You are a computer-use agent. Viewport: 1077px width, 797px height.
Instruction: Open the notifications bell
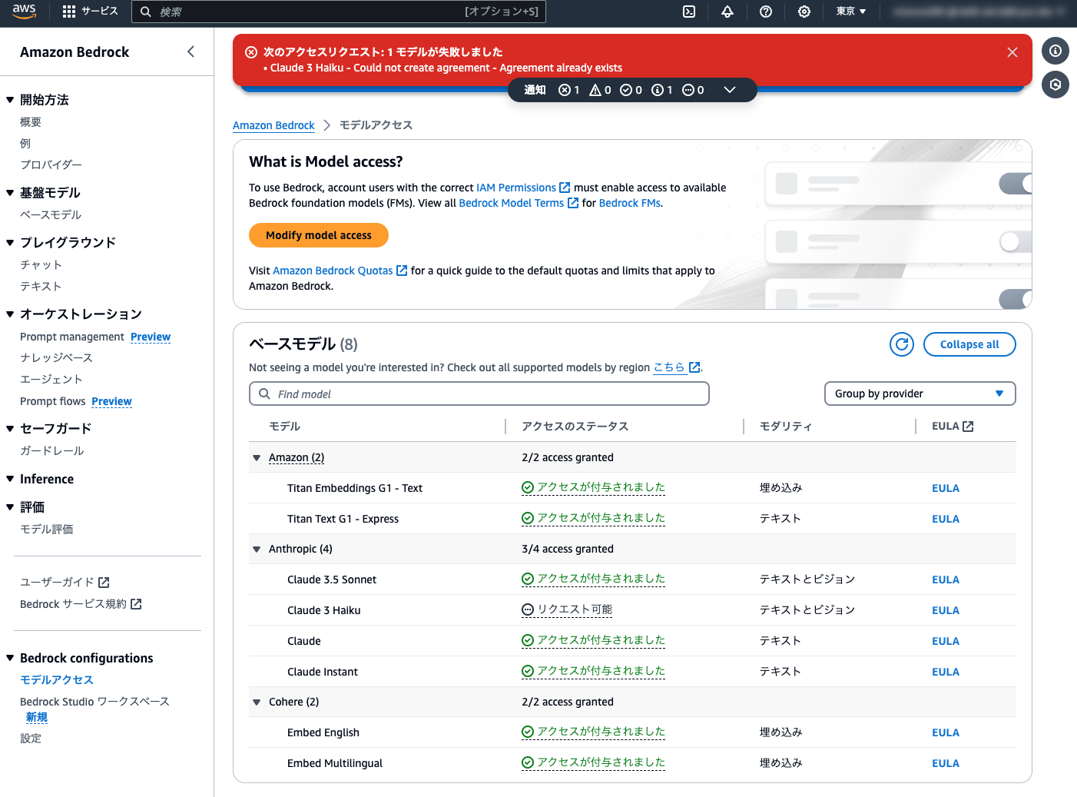pos(727,12)
